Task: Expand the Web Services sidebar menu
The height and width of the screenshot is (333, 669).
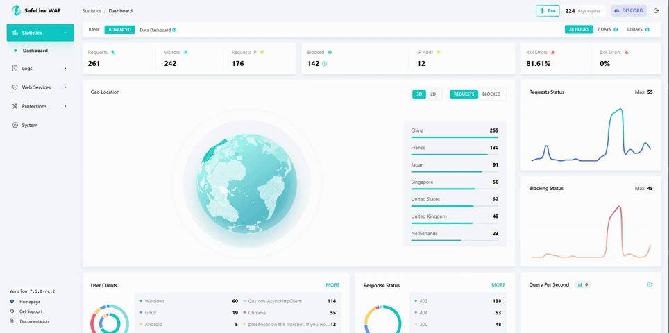Action: (x=65, y=87)
